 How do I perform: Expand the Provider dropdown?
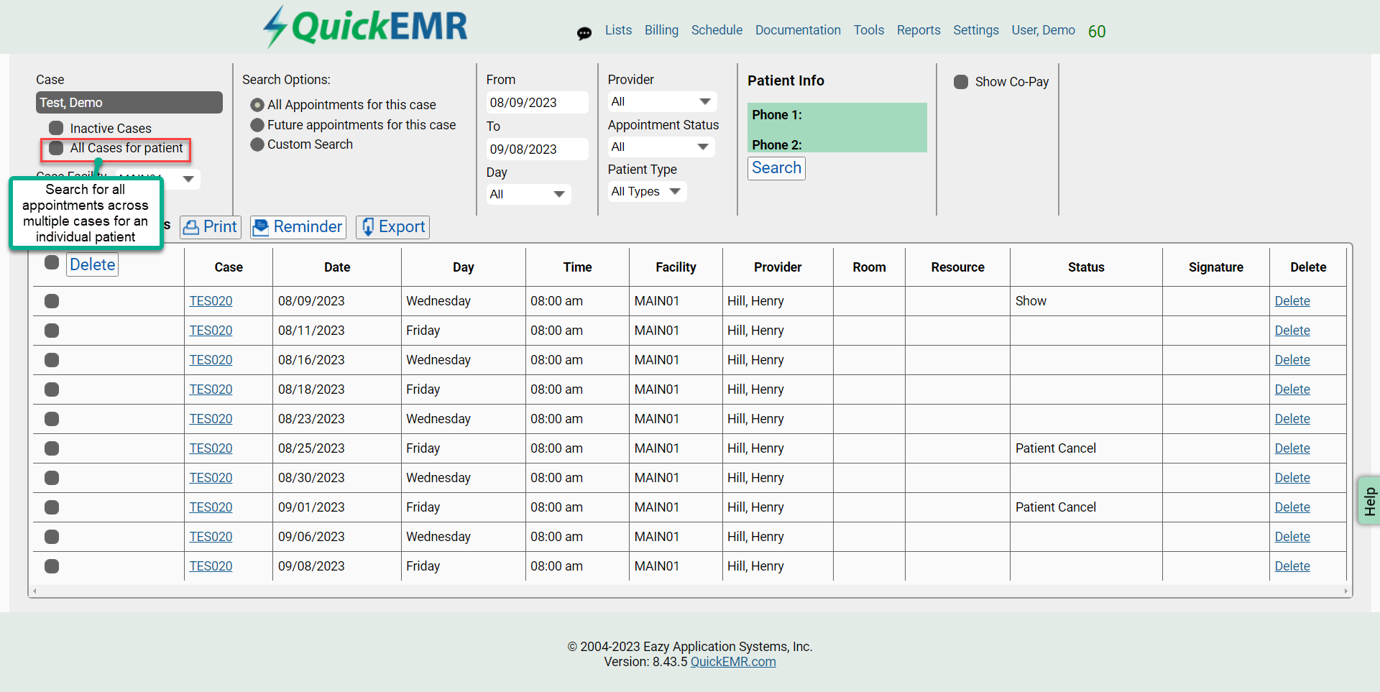coord(662,102)
